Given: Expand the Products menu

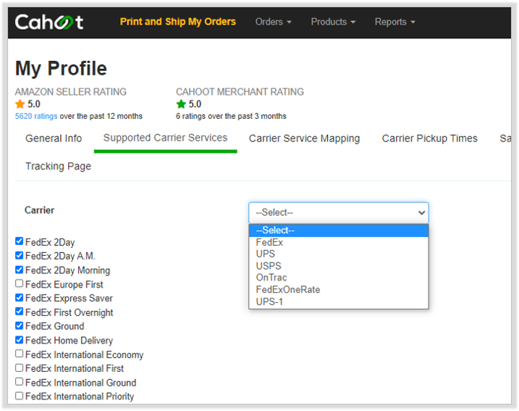Looking at the screenshot, I should pos(333,22).
